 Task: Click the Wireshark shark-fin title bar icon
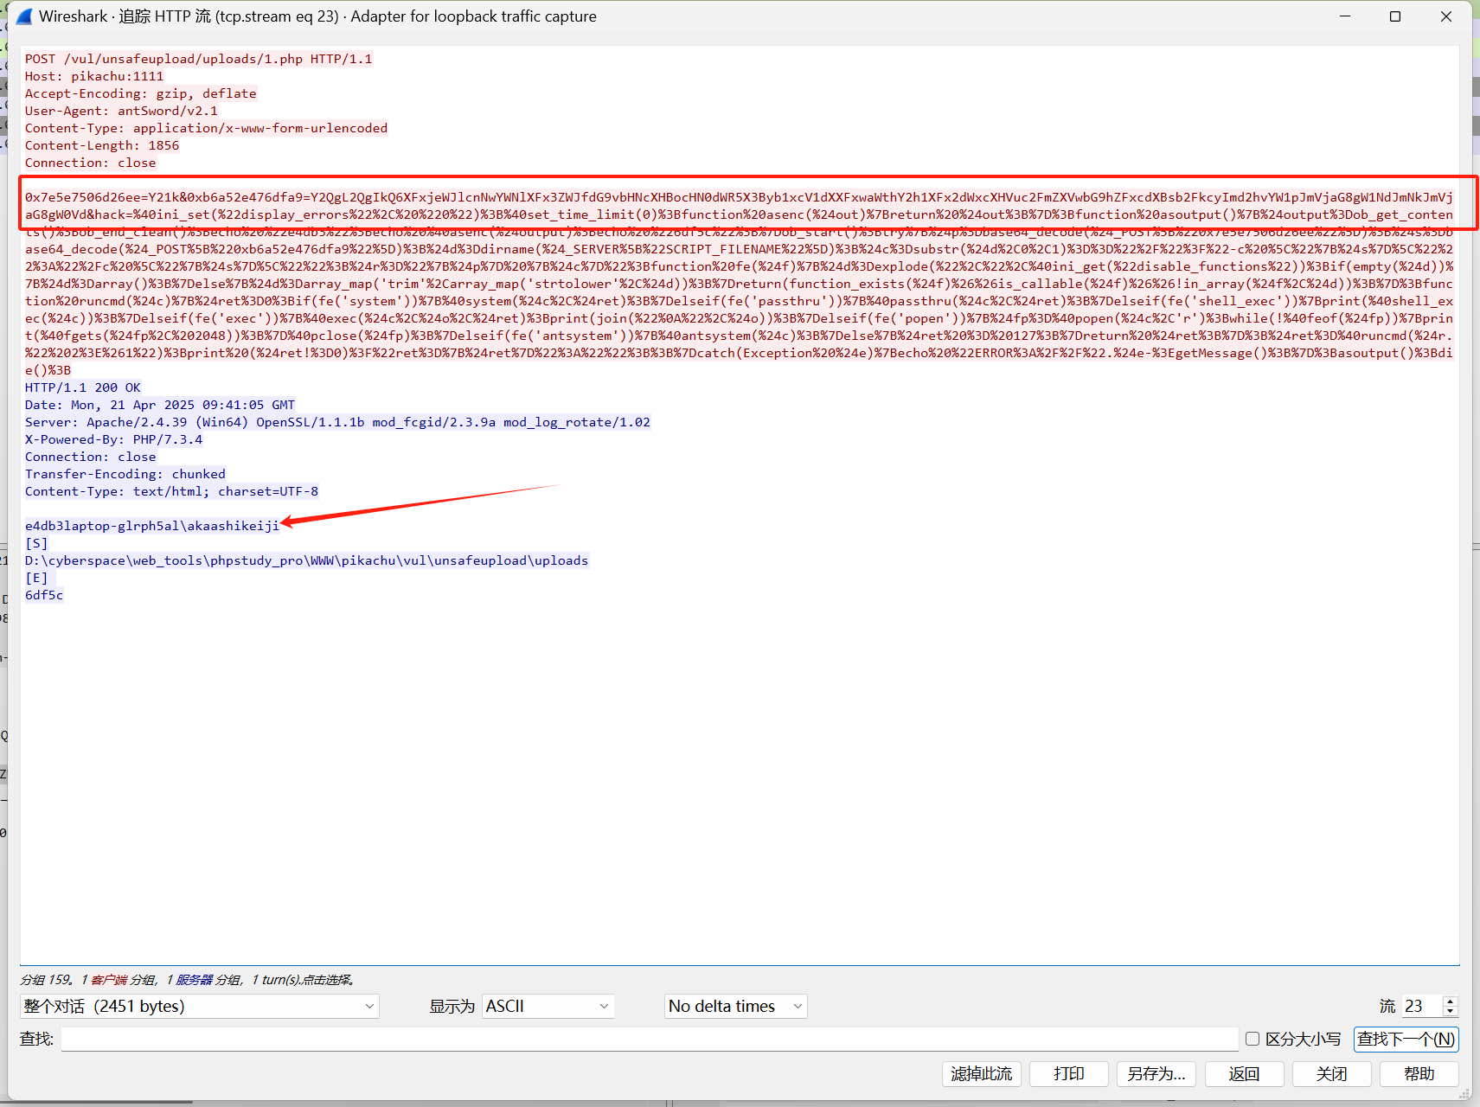(24, 16)
